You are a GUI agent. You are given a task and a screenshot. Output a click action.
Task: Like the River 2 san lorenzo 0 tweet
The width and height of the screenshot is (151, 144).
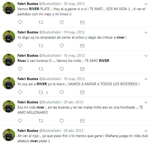click(62, 69)
